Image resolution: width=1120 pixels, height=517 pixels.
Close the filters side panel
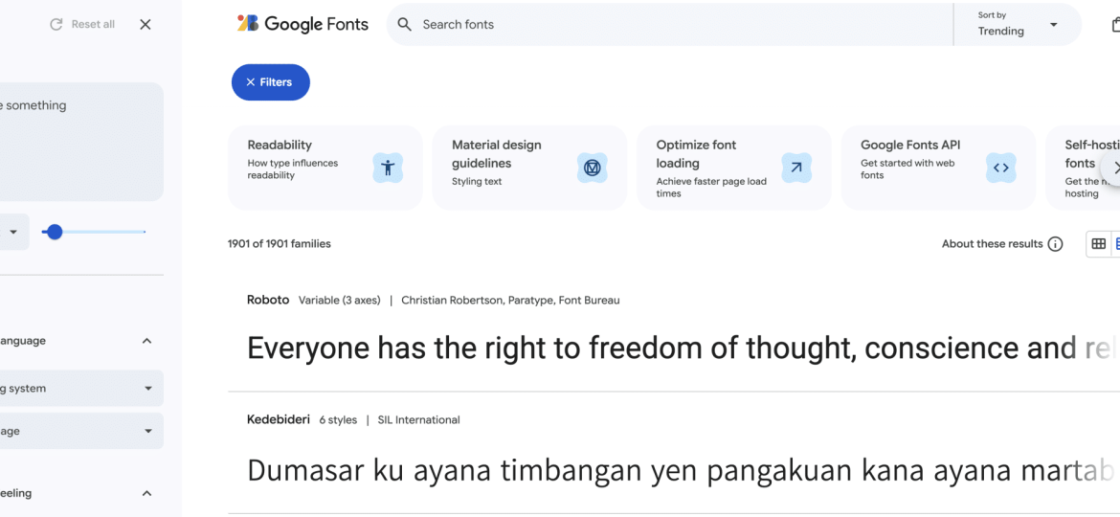pos(146,25)
